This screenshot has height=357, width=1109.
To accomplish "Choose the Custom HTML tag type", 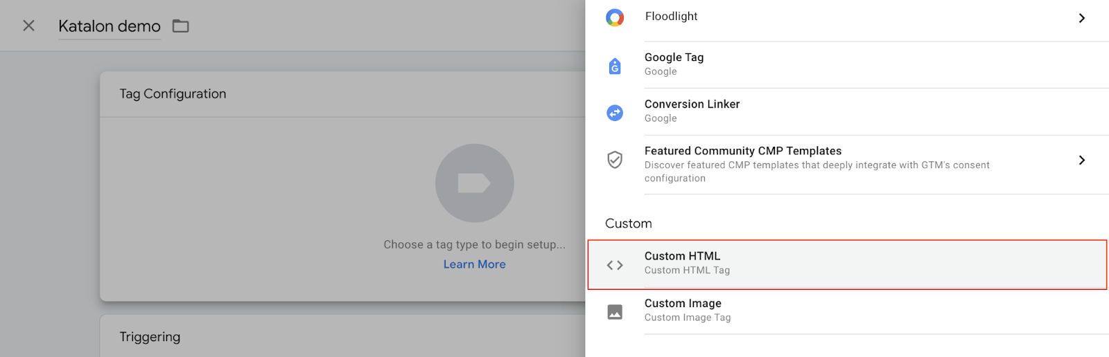I will [x=847, y=264].
